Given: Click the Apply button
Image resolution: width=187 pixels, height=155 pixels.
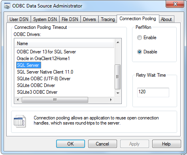Looking at the screenshot, I should [x=134, y=144].
